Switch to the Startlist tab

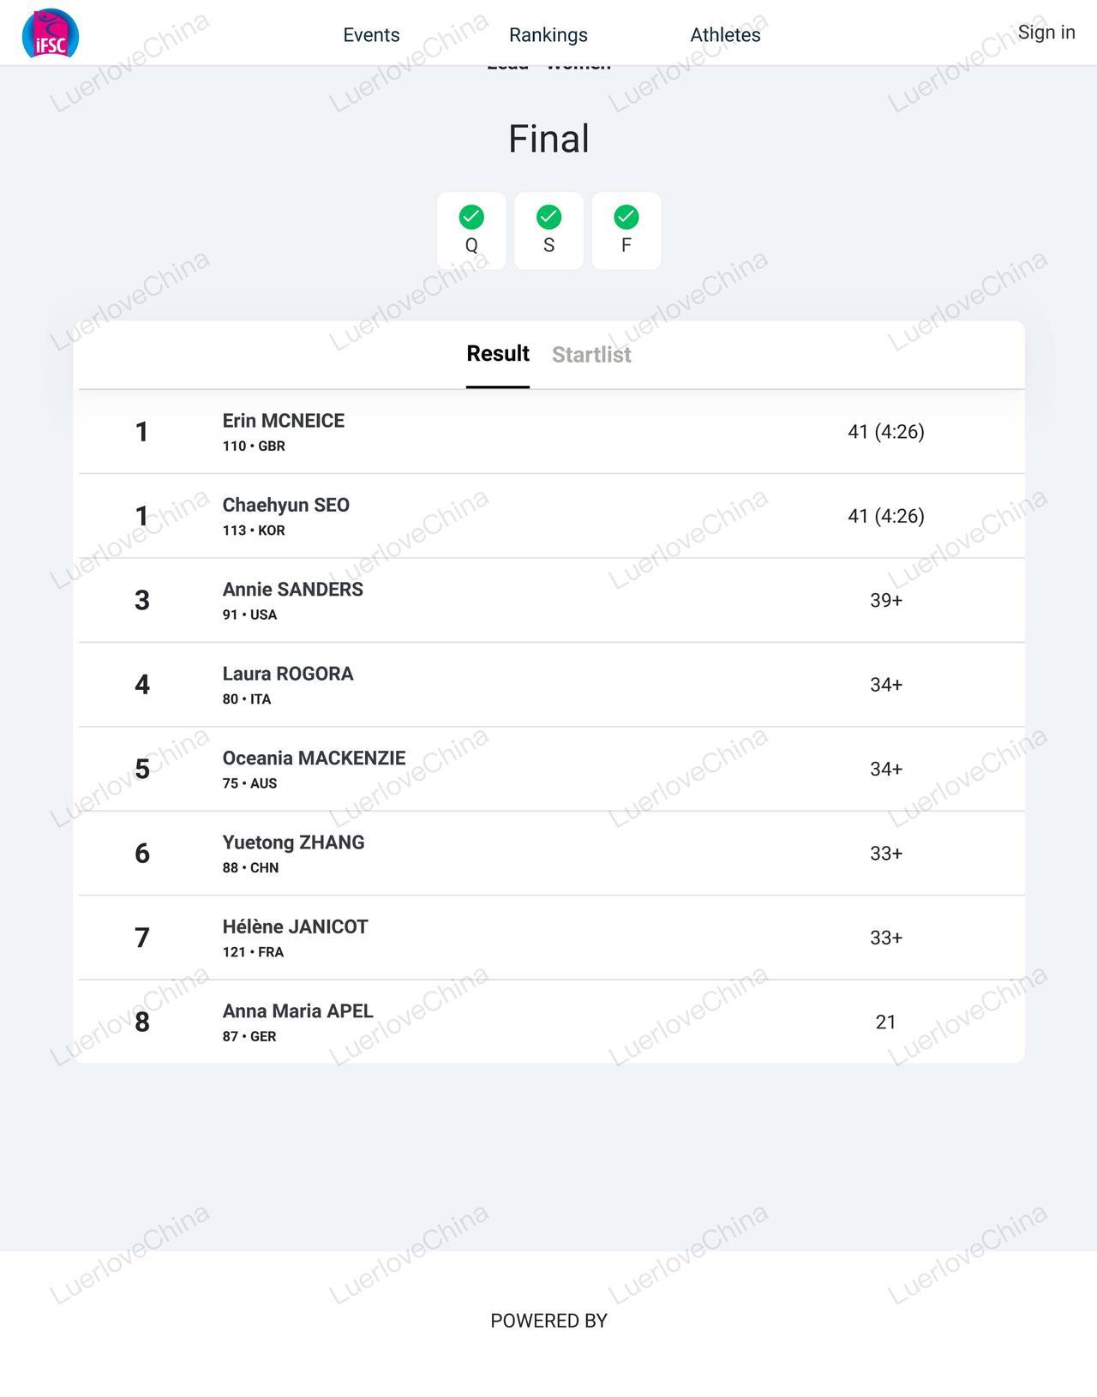tap(591, 355)
